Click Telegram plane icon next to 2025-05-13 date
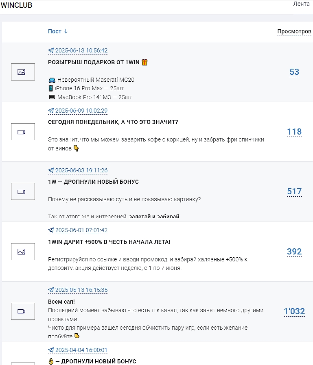The width and height of the screenshot is (313, 365). [x=51, y=290]
